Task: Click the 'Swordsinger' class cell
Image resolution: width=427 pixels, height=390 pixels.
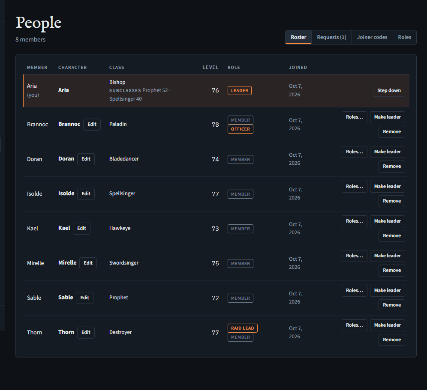Action: 123,263
